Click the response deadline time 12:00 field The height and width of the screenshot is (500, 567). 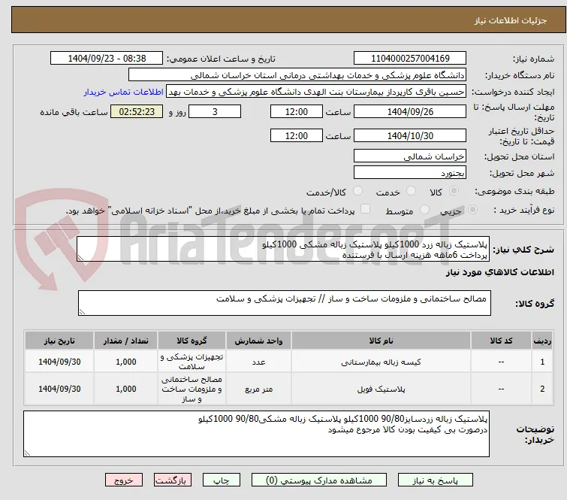pyautogui.click(x=296, y=111)
